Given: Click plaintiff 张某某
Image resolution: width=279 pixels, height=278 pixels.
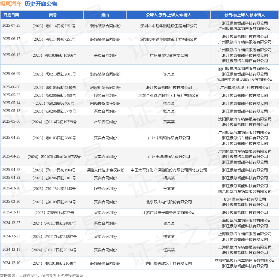Looking at the screenshot, I should [x=169, y=111].
